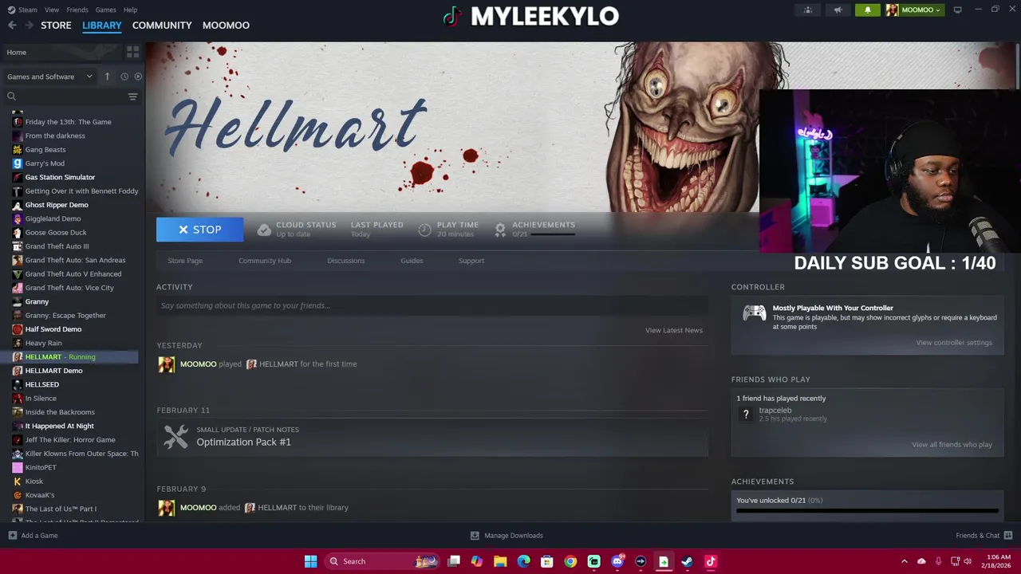1021x574 pixels.
Task: Open the Guides link
Action: point(412,261)
